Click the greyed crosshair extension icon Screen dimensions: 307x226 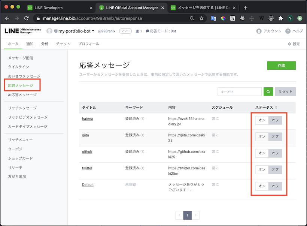(x=252, y=18)
